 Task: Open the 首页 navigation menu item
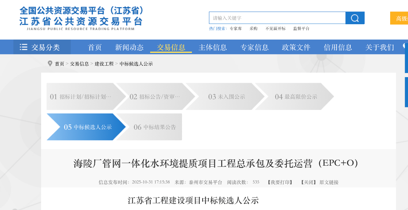[x=95, y=47]
